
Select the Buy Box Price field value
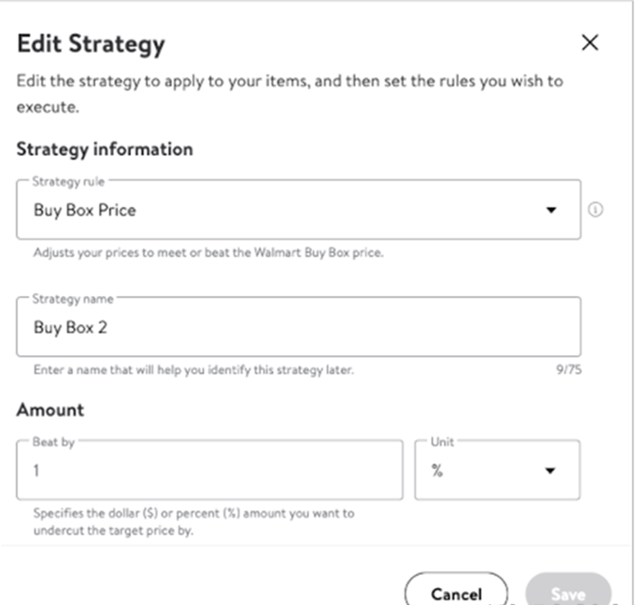pyautogui.click(x=85, y=210)
